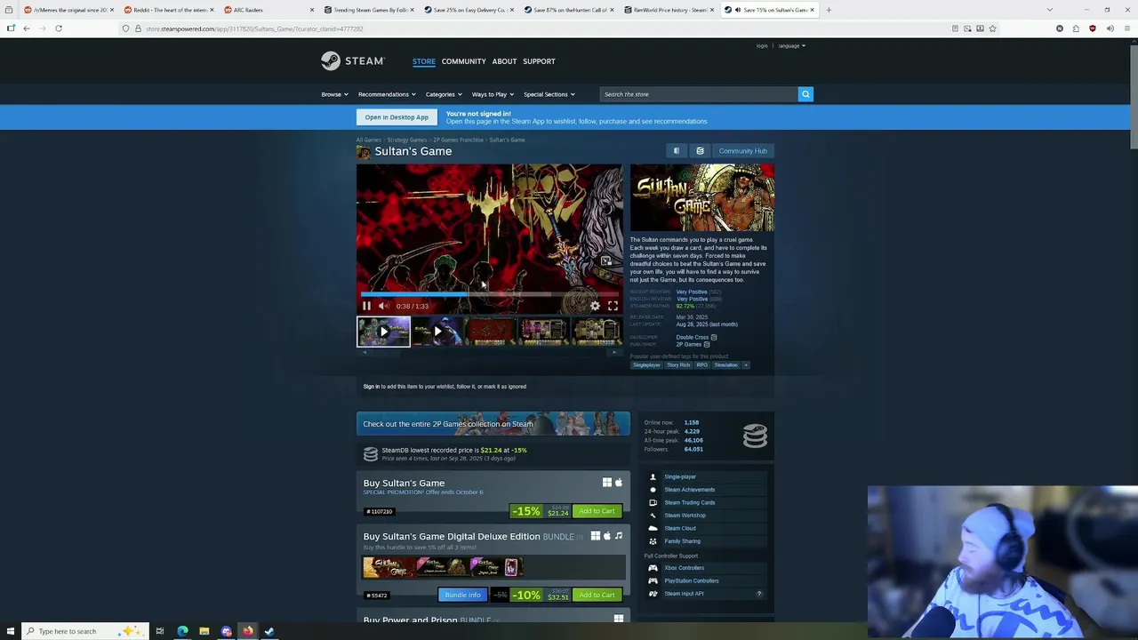Open trailer video settings gear
This screenshot has width=1138, height=640.
tap(595, 306)
